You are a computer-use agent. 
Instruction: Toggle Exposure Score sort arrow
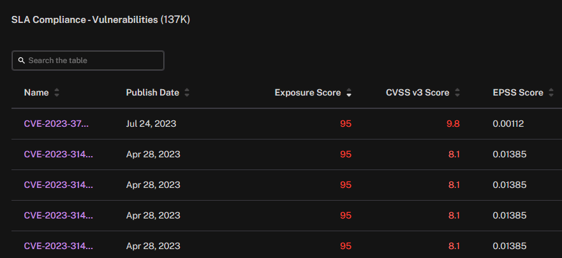(349, 92)
